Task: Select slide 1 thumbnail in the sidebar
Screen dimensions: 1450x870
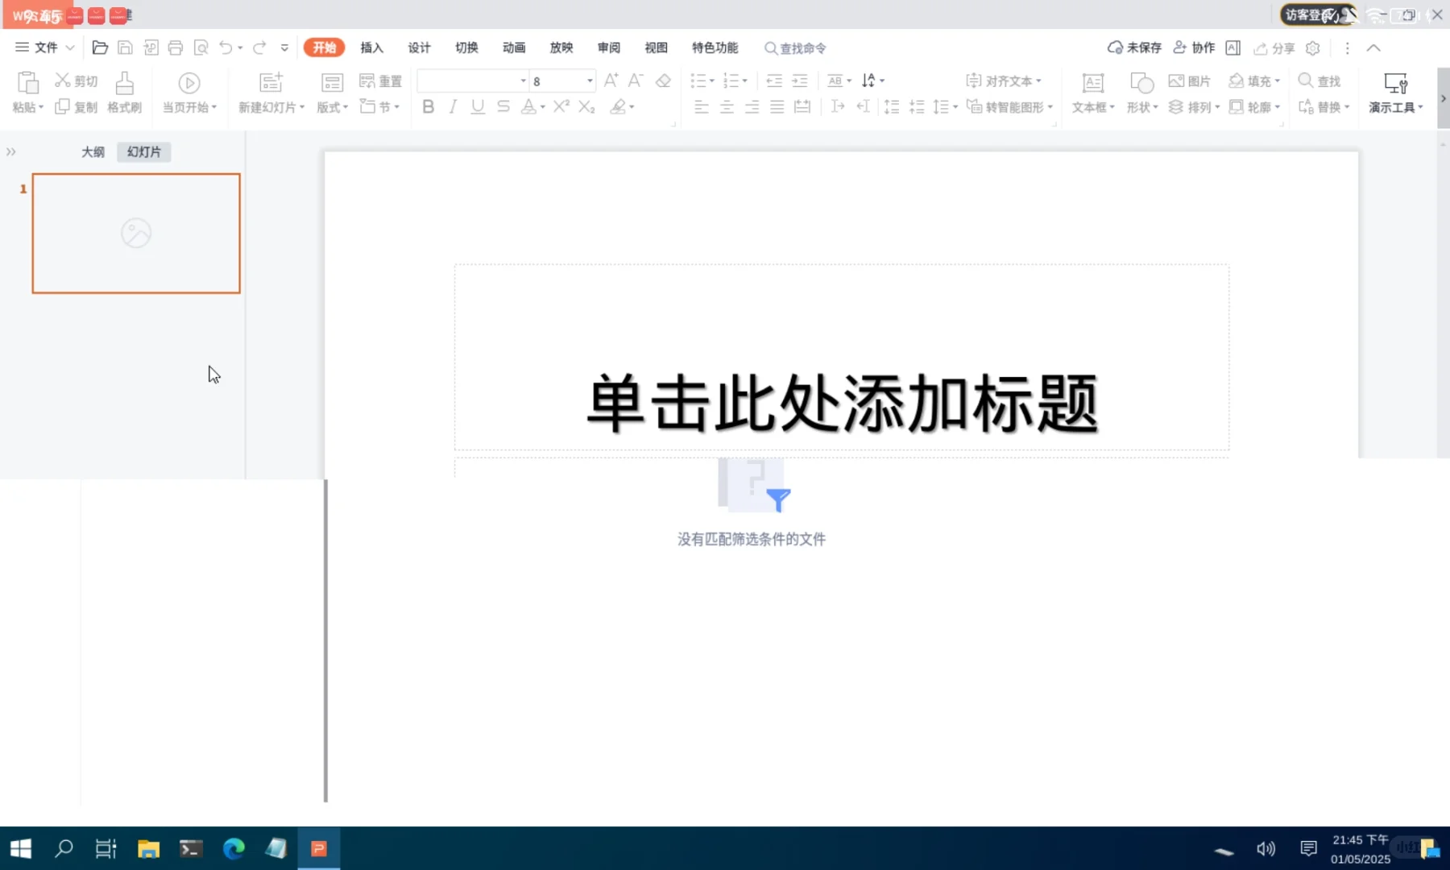Action: [x=135, y=234]
